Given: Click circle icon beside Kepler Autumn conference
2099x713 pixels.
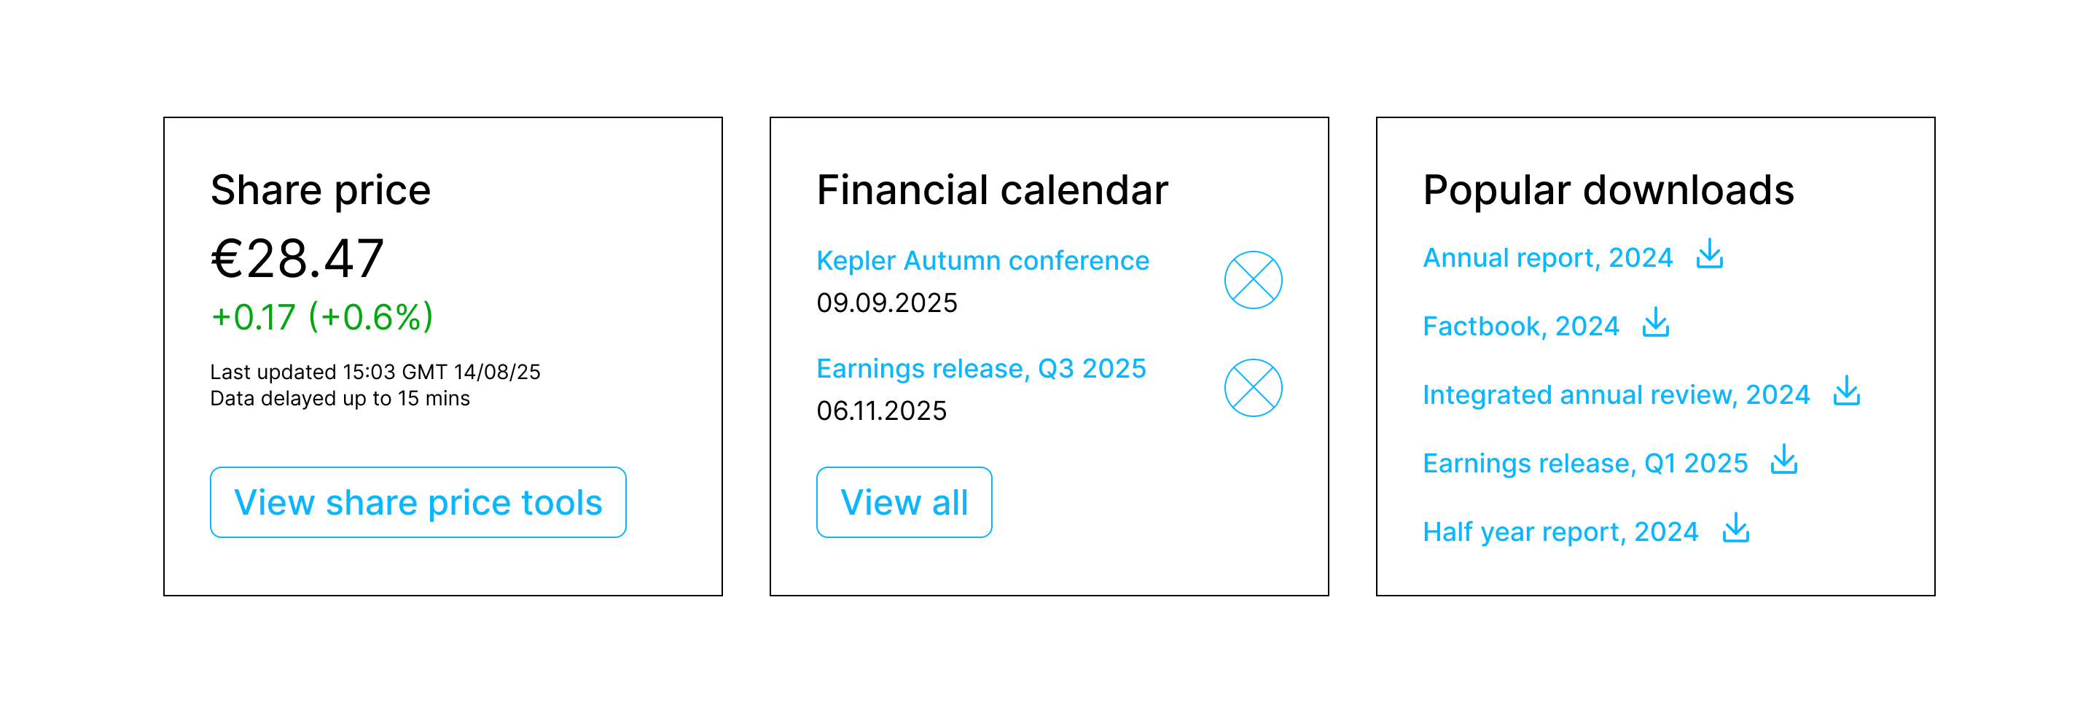Looking at the screenshot, I should [1254, 279].
